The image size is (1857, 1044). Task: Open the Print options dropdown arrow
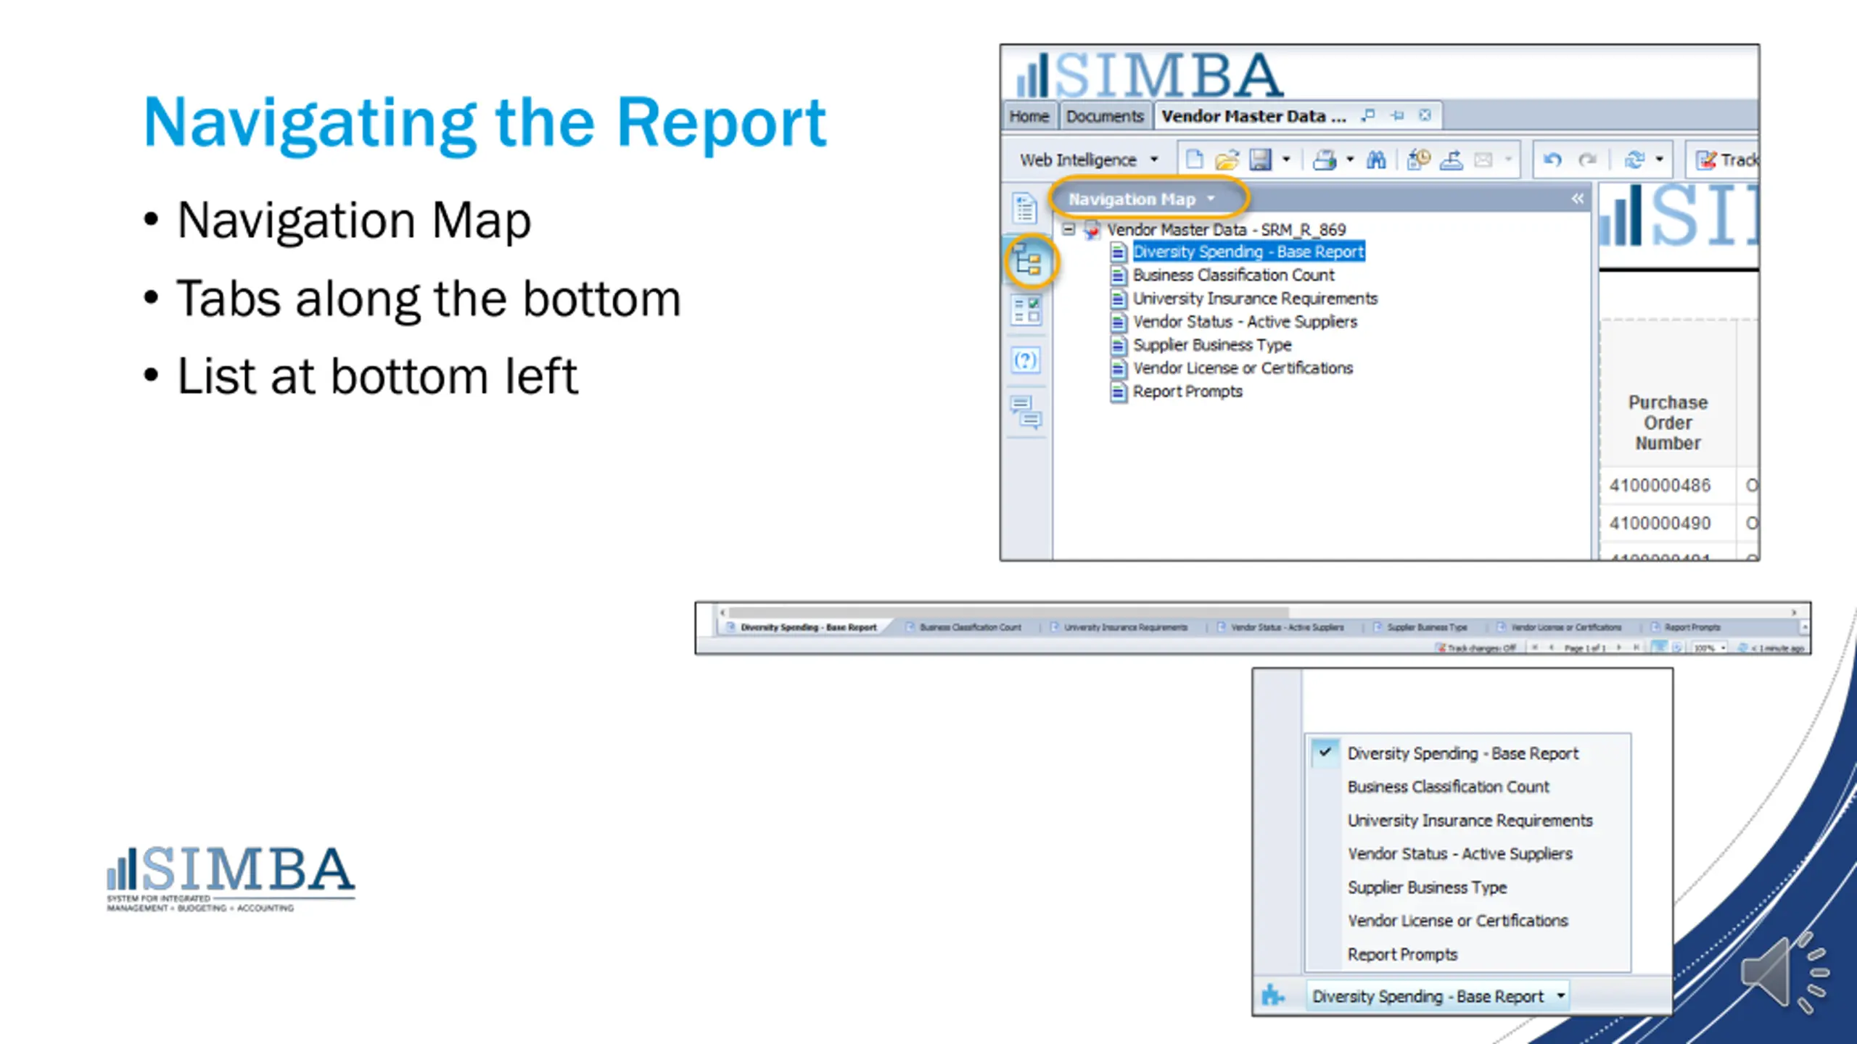pos(1350,159)
